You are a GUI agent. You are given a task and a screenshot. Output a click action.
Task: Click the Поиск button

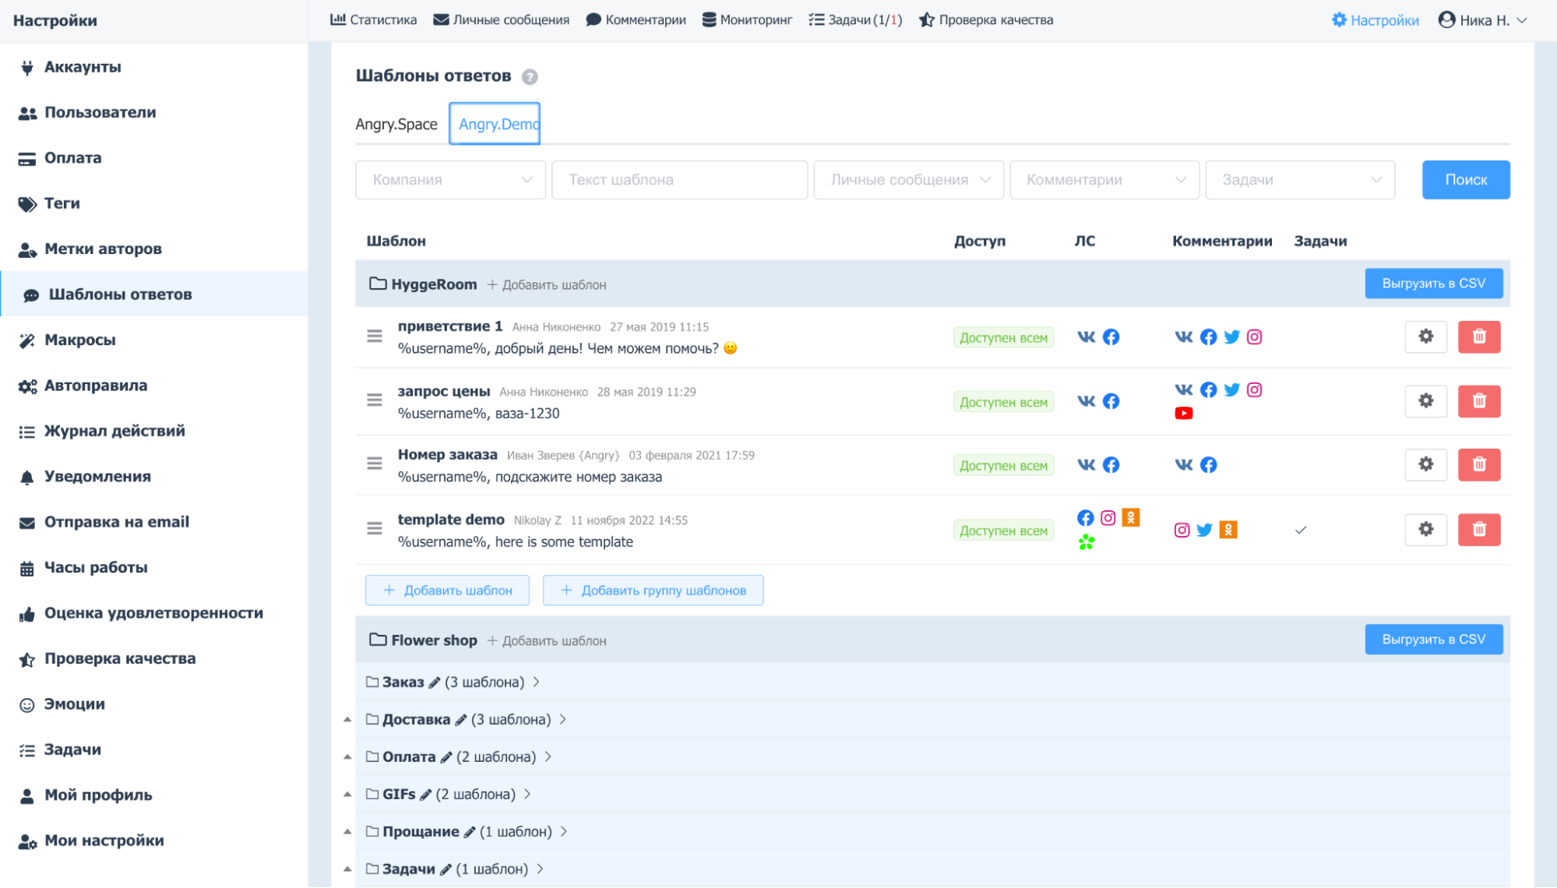[1465, 180]
